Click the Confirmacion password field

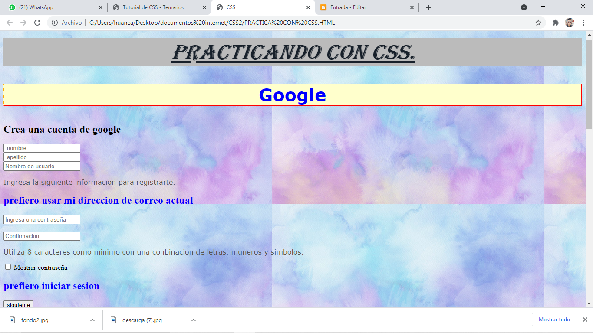point(42,236)
